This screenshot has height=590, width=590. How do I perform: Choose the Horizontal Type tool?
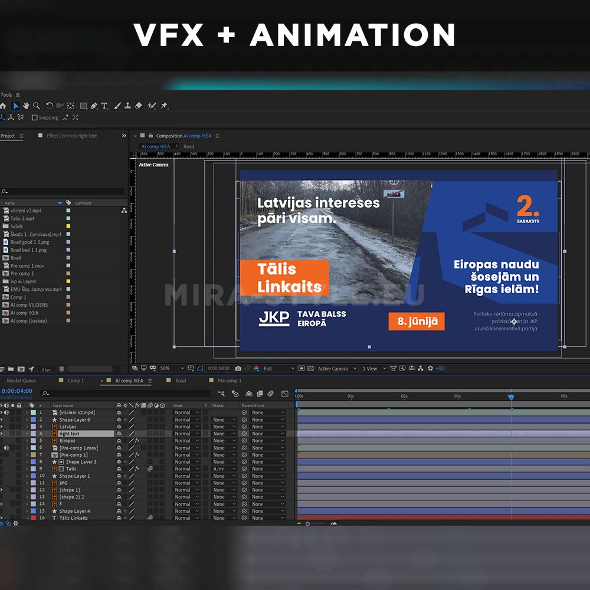104,106
